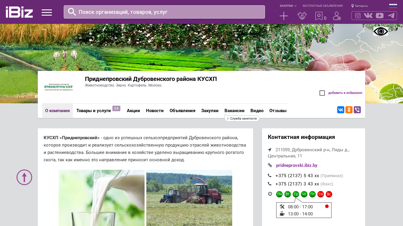Open the Telegram icon in header
The width and height of the screenshot is (403, 226).
(391, 16)
